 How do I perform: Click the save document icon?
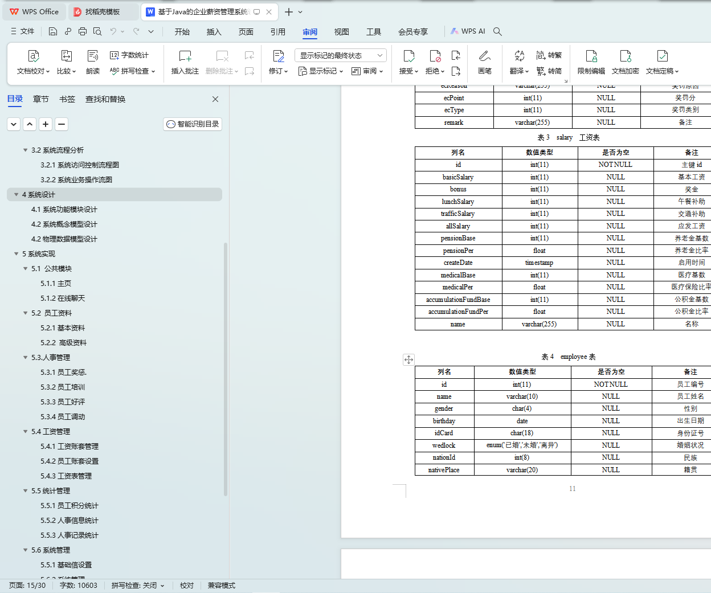tap(53, 31)
